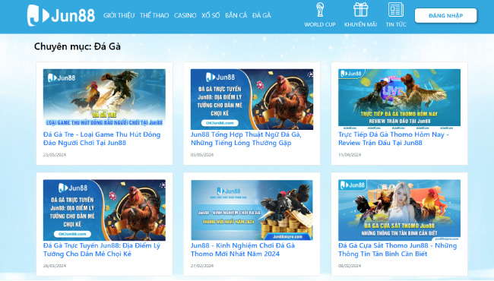Click thumbnail above Đá Gà Trực Tuyến Jun88 title

point(104,210)
